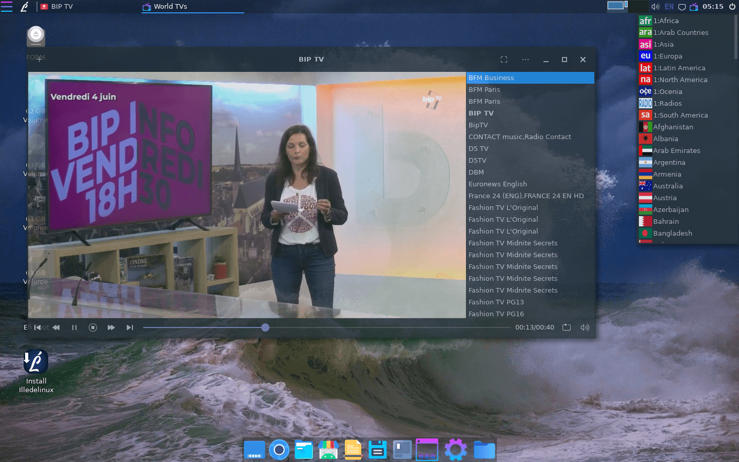The width and height of the screenshot is (739, 462).
Task: Choose Fashion TV PG13 channel
Action: (530, 302)
